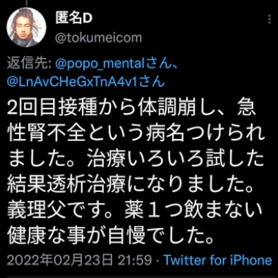Open the Twitter for iPhone source link
Viewport: 278px width, 278px height.
217,260
